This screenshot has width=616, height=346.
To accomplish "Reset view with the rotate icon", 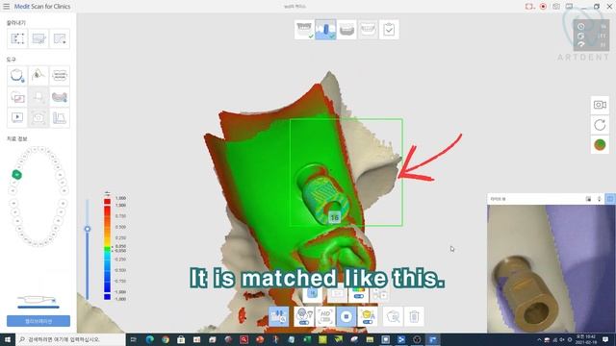I will pyautogui.click(x=600, y=125).
